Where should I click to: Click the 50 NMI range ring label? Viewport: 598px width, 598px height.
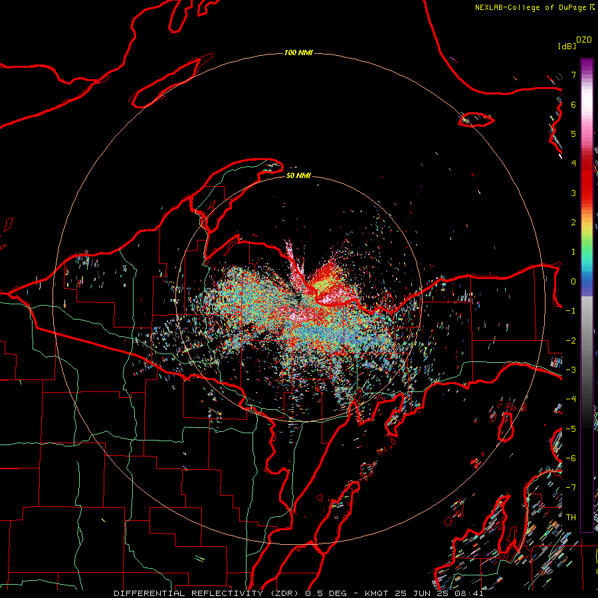click(298, 175)
